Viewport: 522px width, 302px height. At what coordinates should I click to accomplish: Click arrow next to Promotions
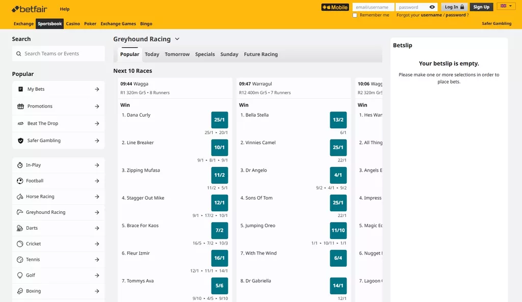(x=97, y=106)
